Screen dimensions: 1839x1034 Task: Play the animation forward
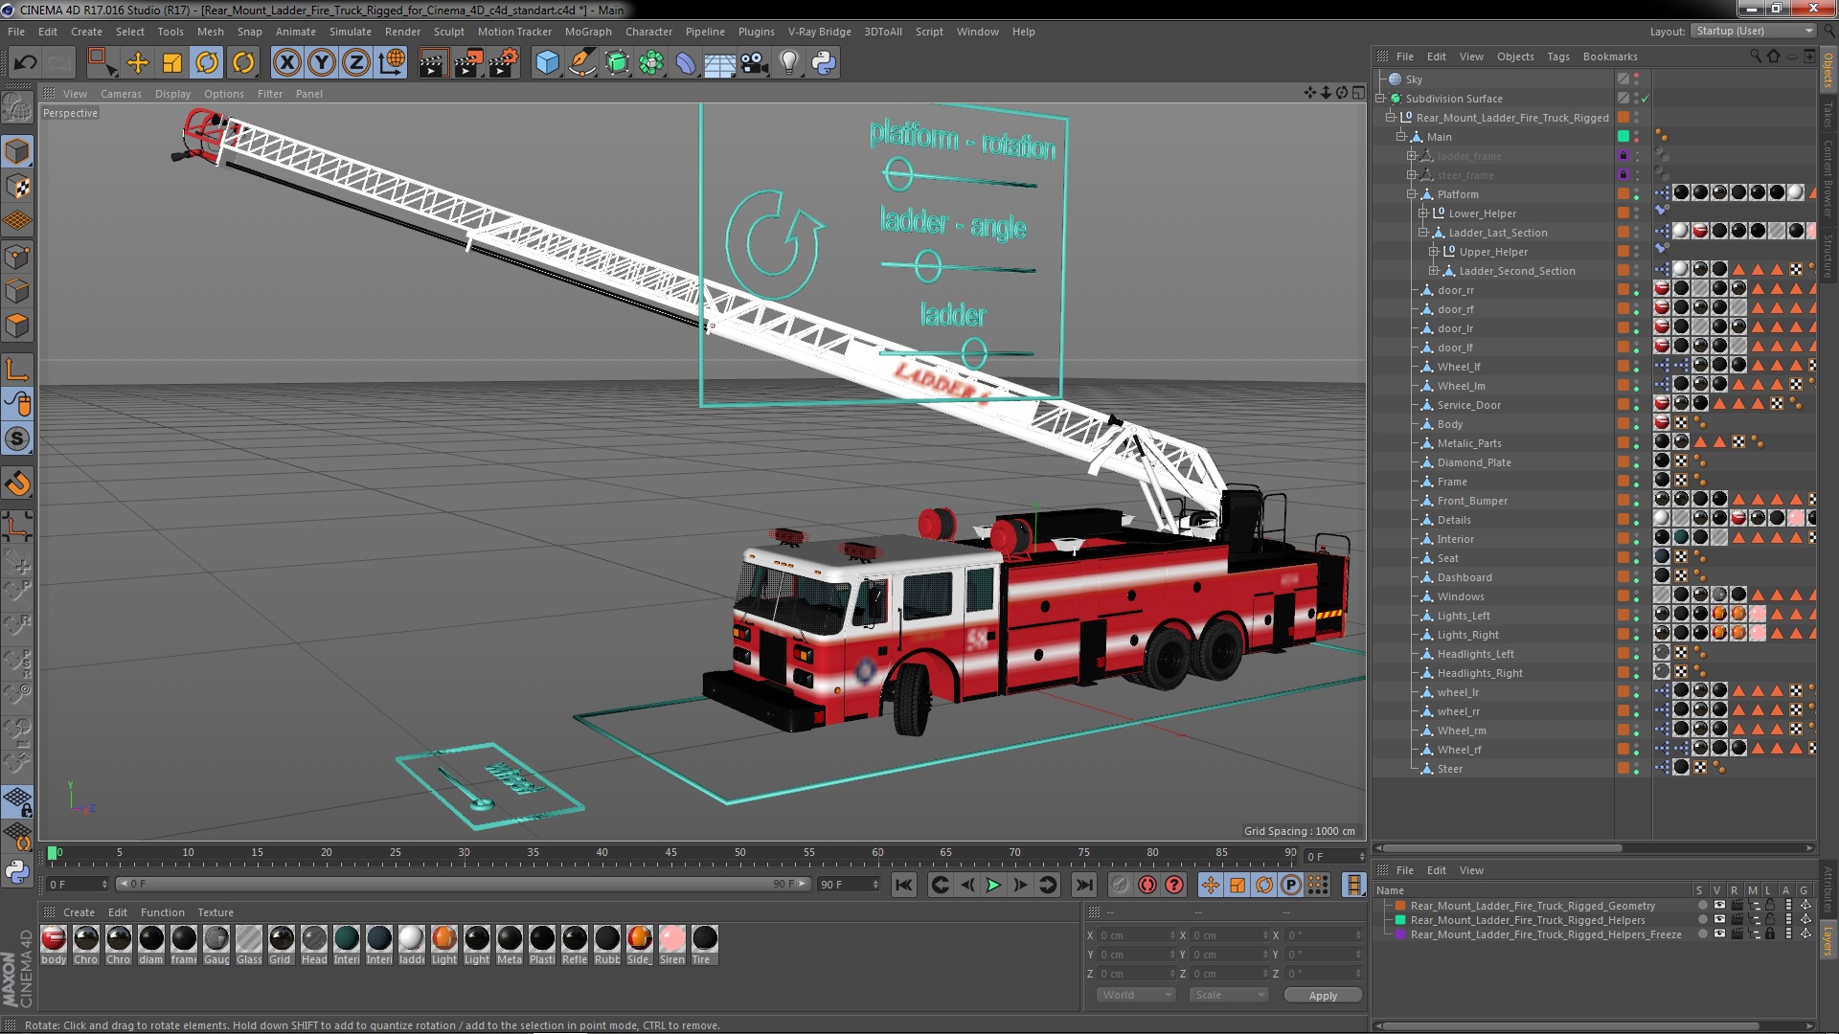pos(993,885)
